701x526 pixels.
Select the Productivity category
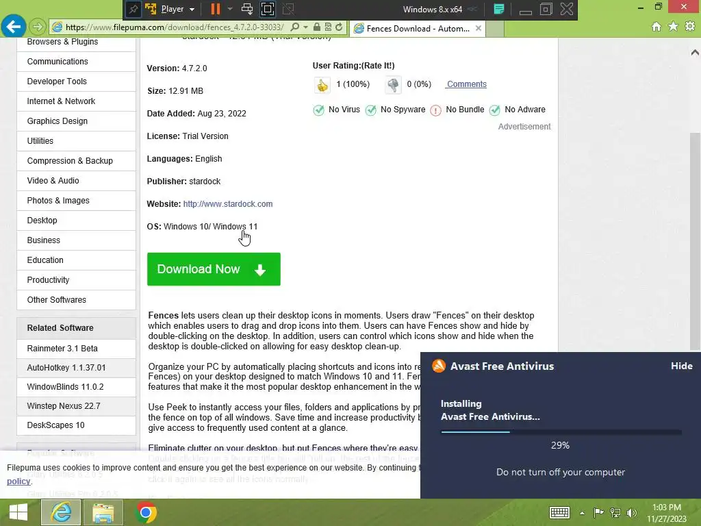[x=76, y=280]
